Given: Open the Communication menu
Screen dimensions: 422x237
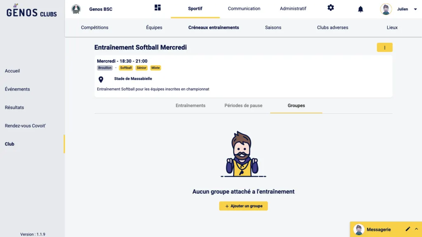Looking at the screenshot, I should (244, 9).
